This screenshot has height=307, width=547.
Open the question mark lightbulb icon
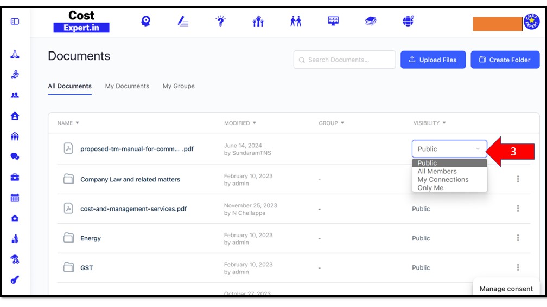coord(220,21)
